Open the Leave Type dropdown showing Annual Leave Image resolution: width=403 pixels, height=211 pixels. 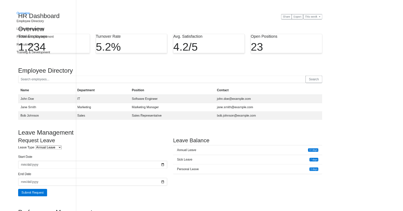pyautogui.click(x=48, y=147)
